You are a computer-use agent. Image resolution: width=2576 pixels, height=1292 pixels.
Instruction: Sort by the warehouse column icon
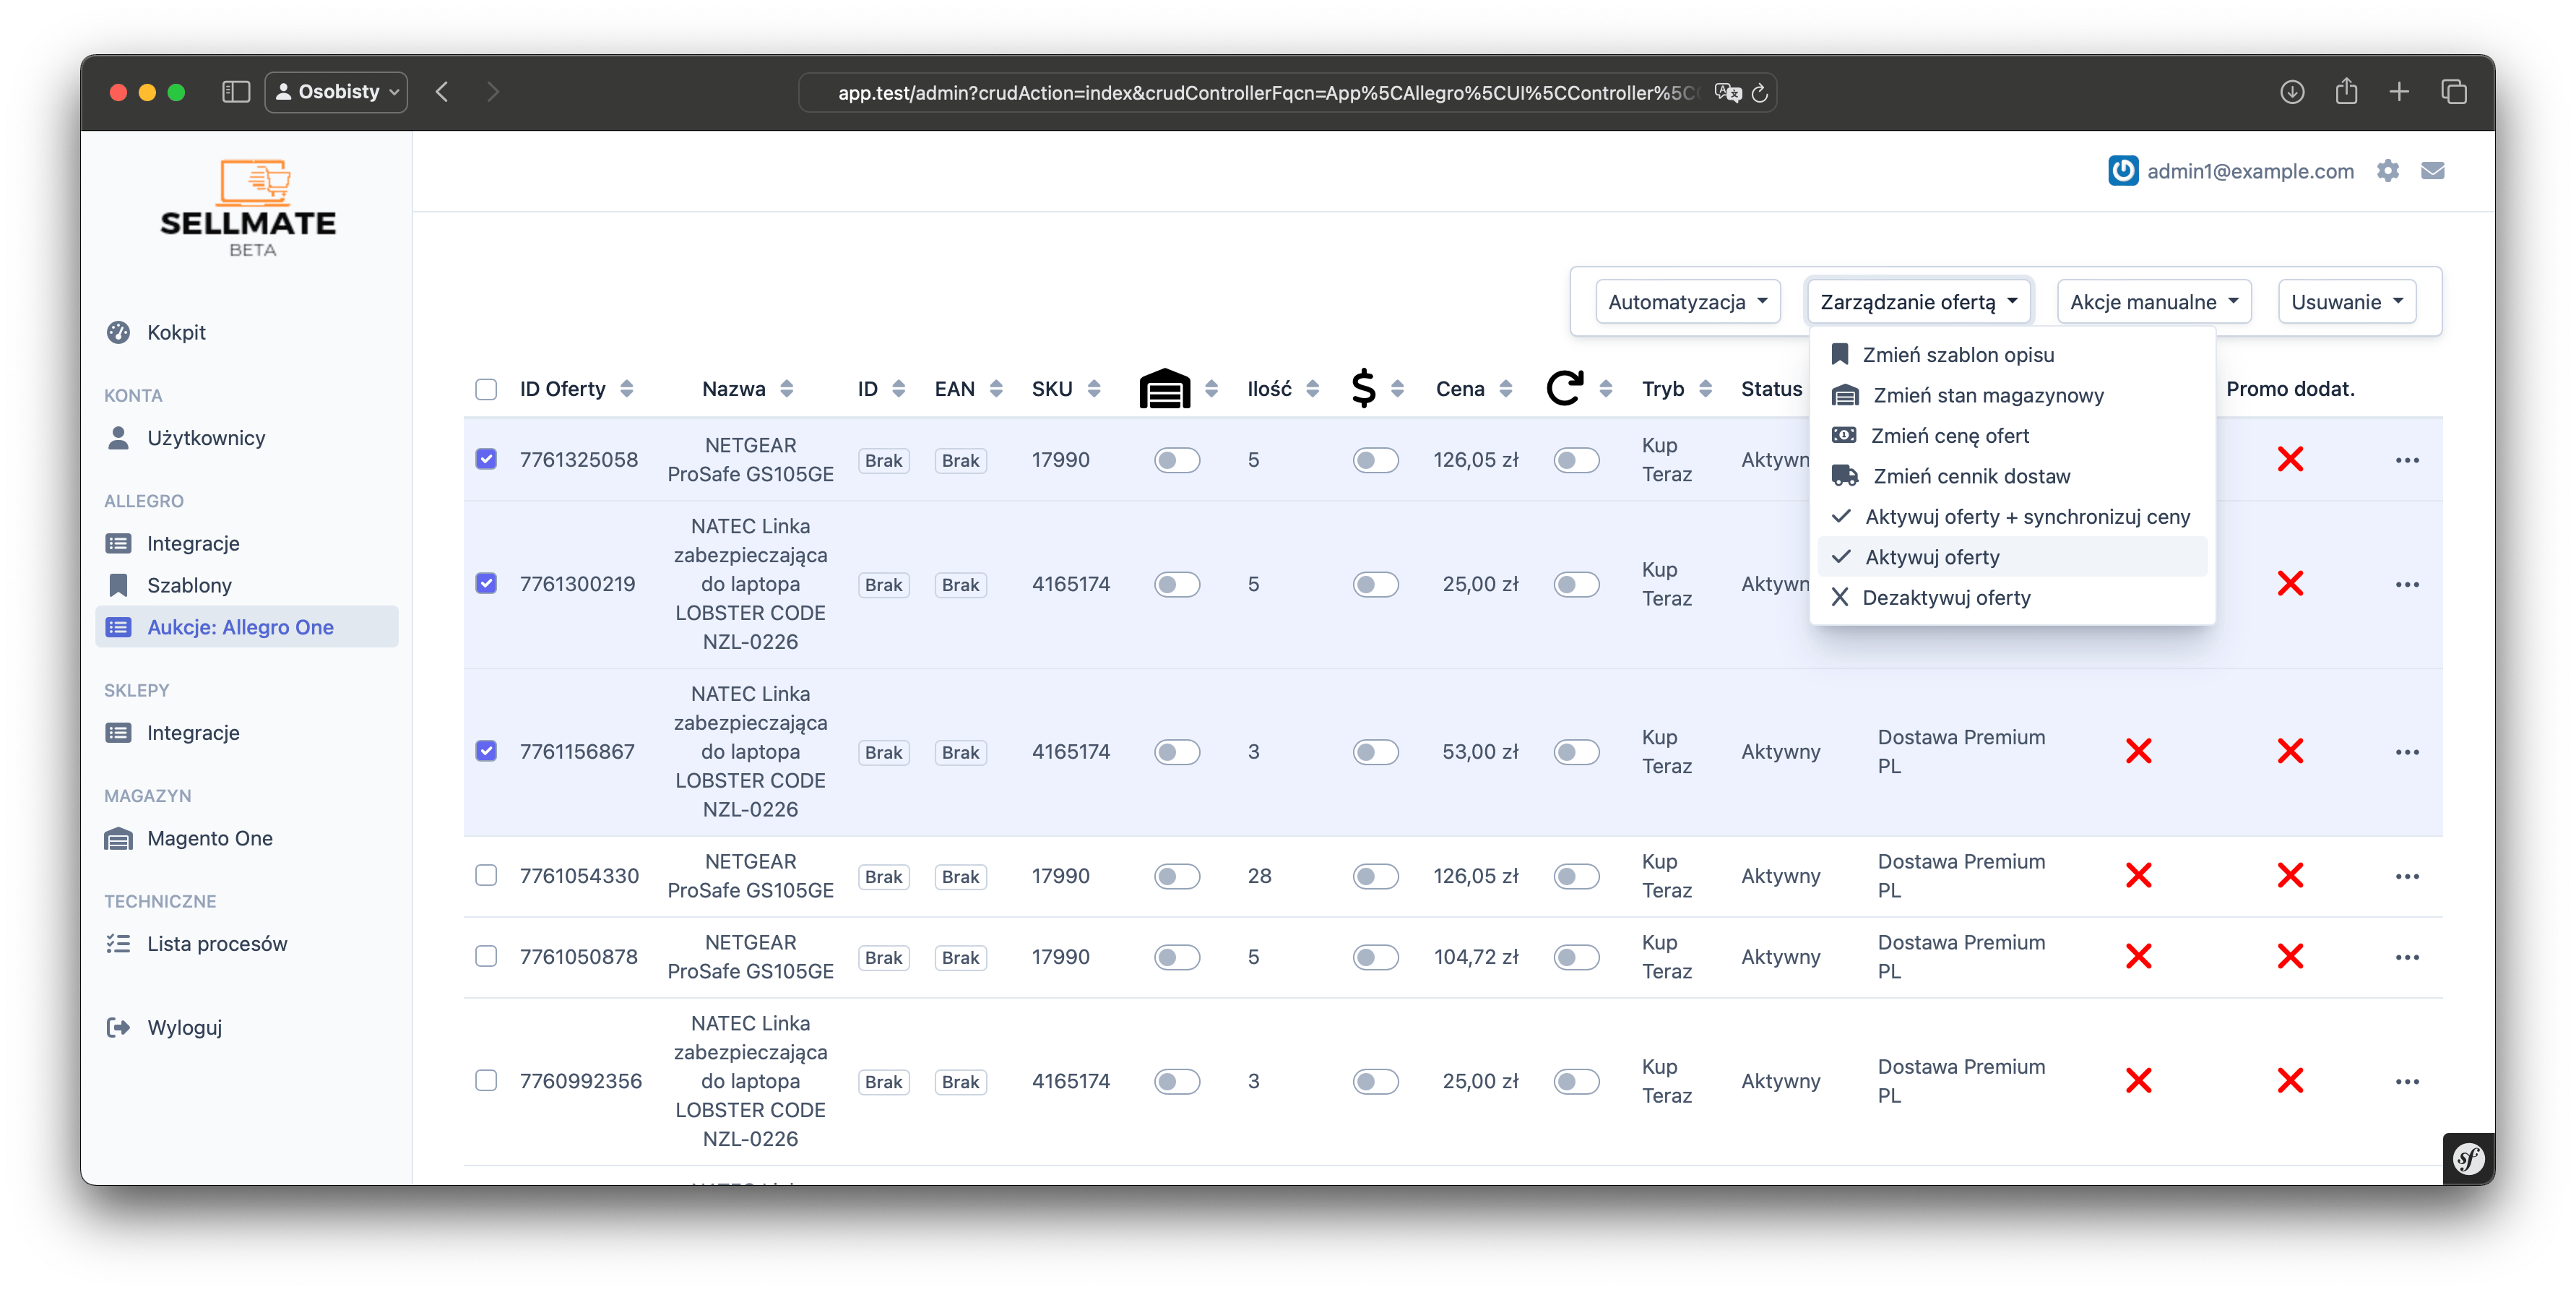coord(1164,388)
